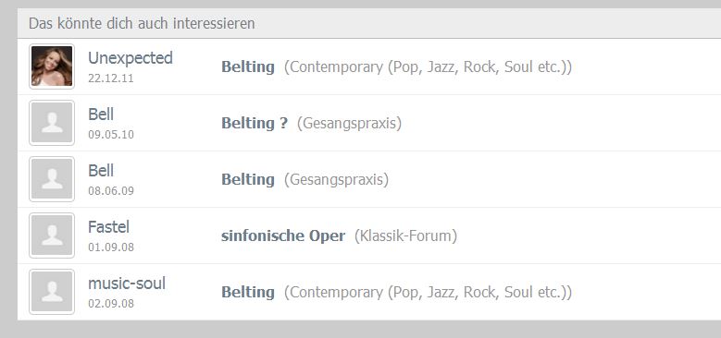The height and width of the screenshot is (338, 721).
Task: Open Belting thread posted 08.06.09
Action: [248, 180]
